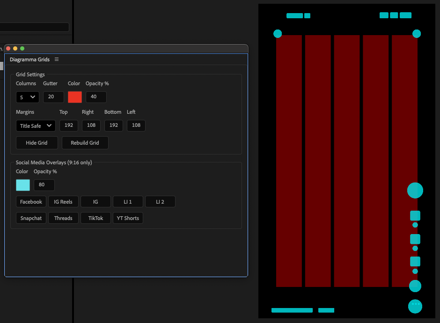Hide the grid overlay
This screenshot has width=440, height=323.
[x=37, y=142]
